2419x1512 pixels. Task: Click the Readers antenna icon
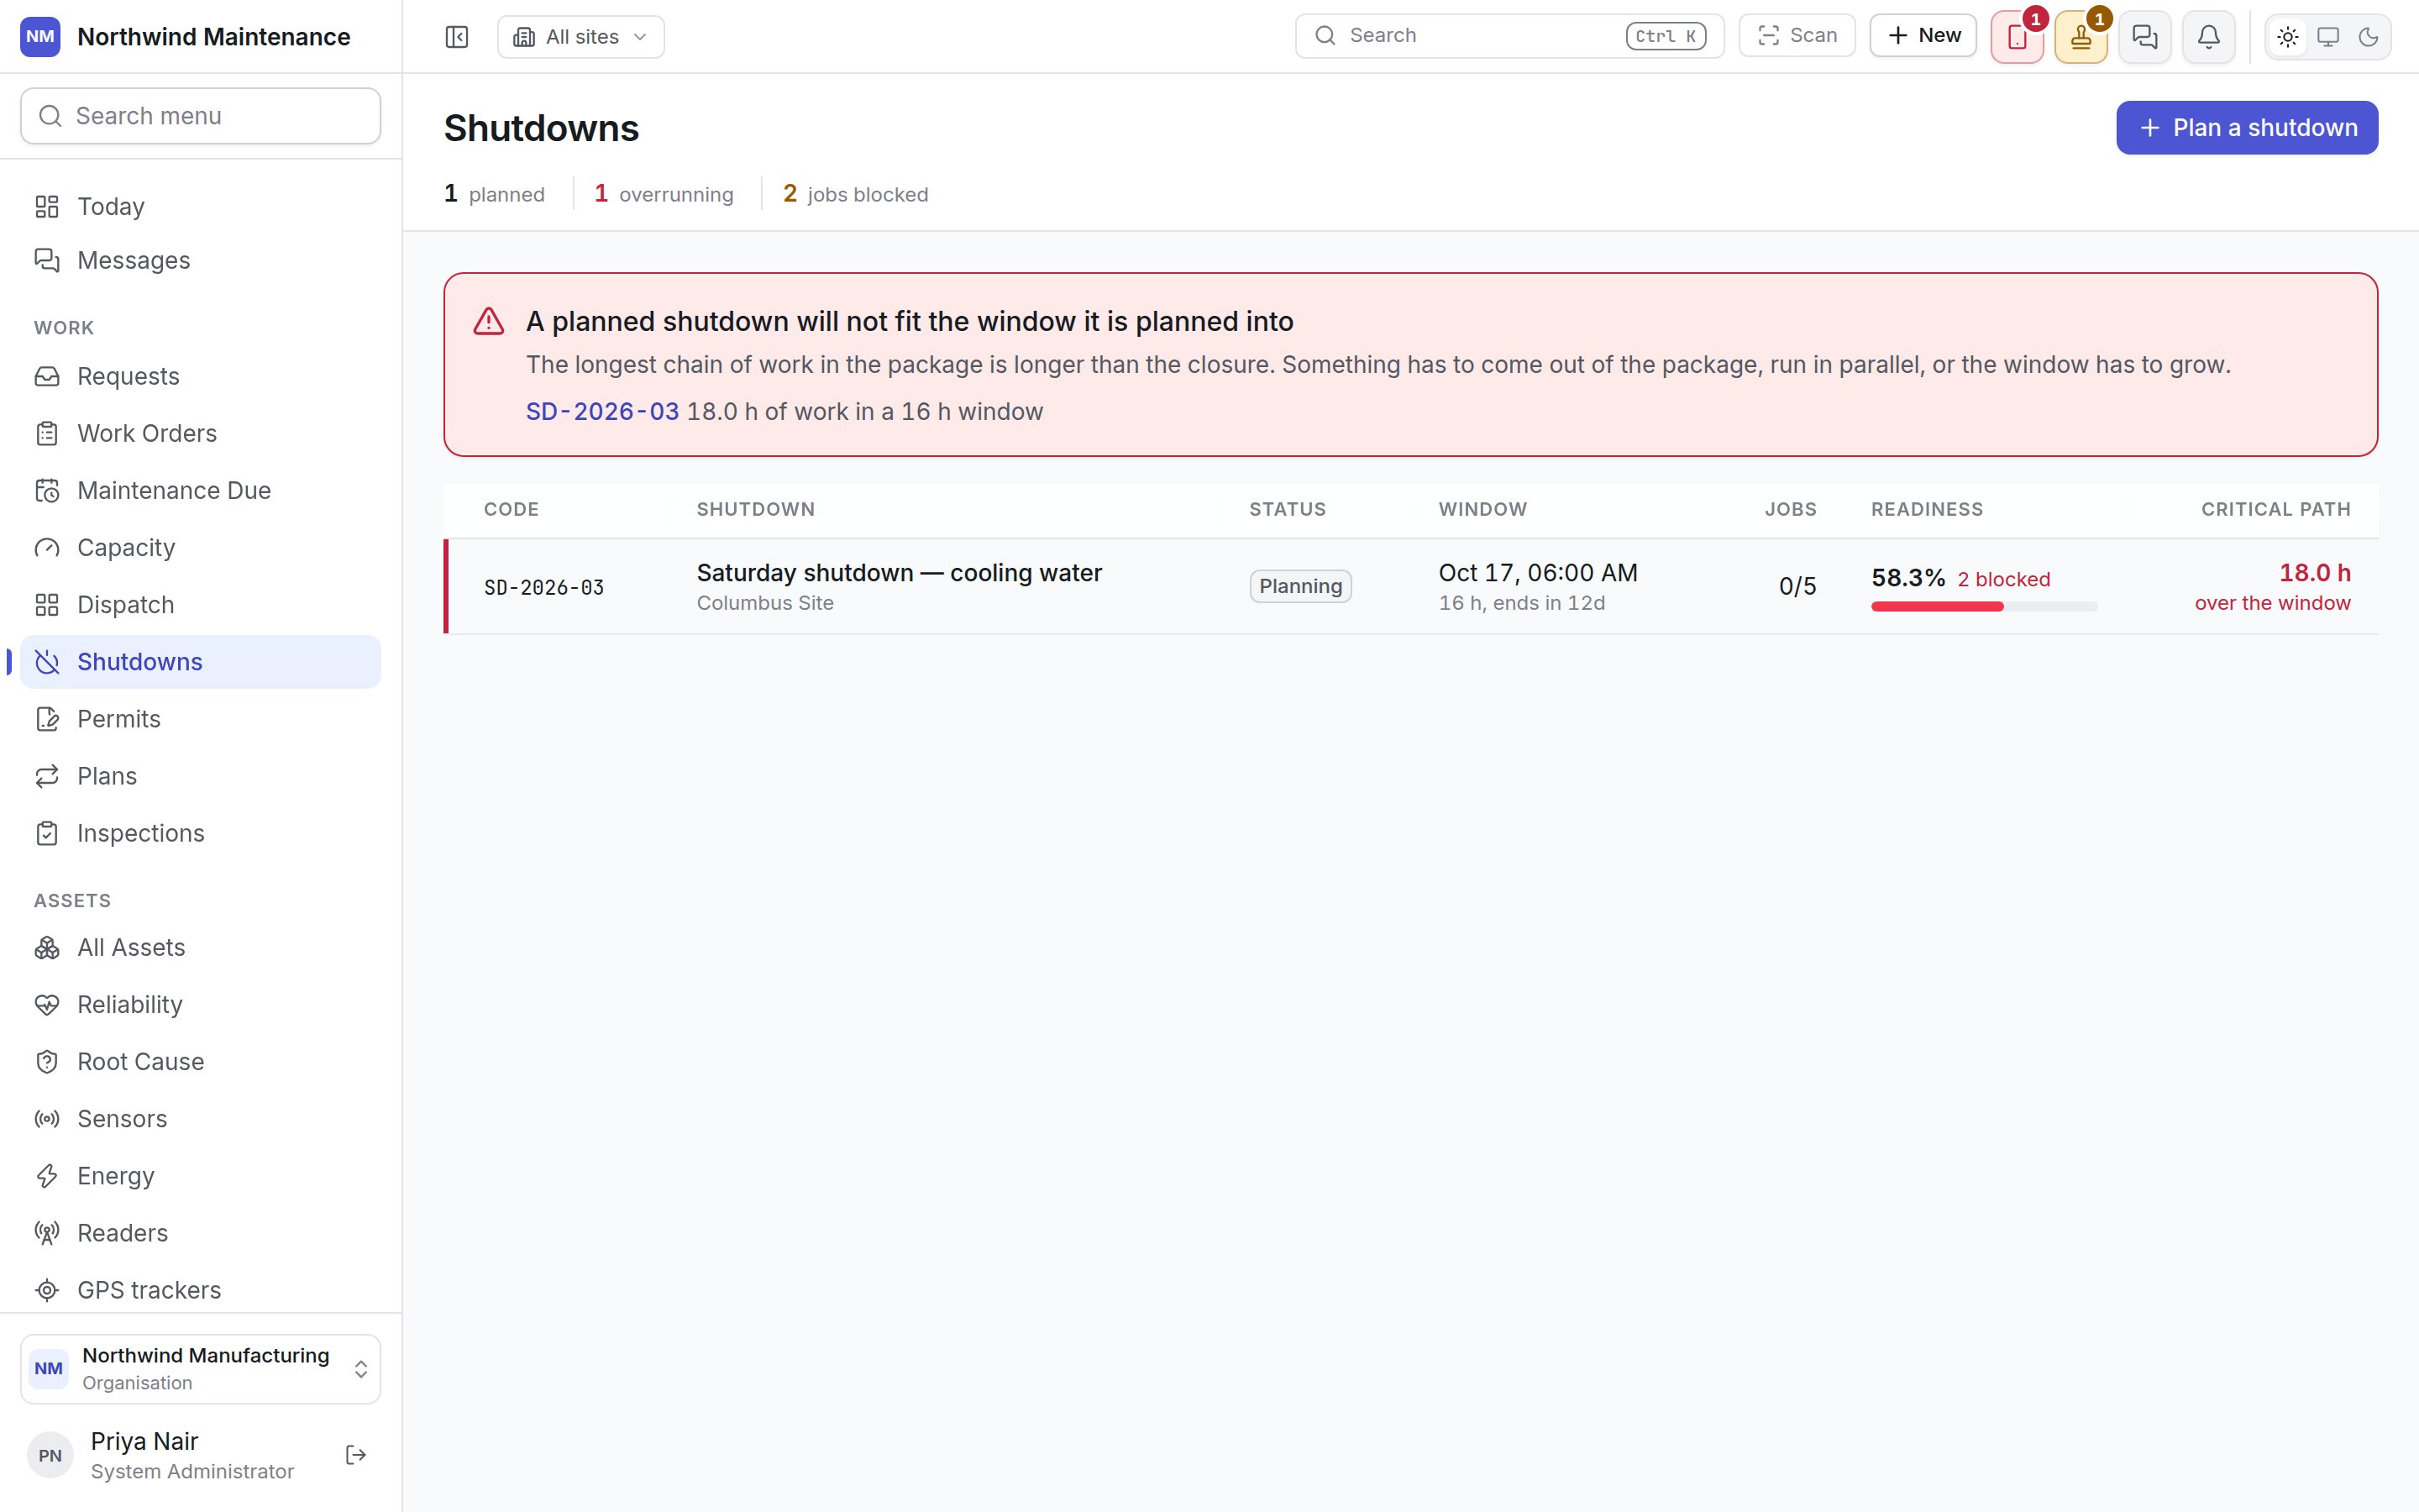click(x=47, y=1233)
